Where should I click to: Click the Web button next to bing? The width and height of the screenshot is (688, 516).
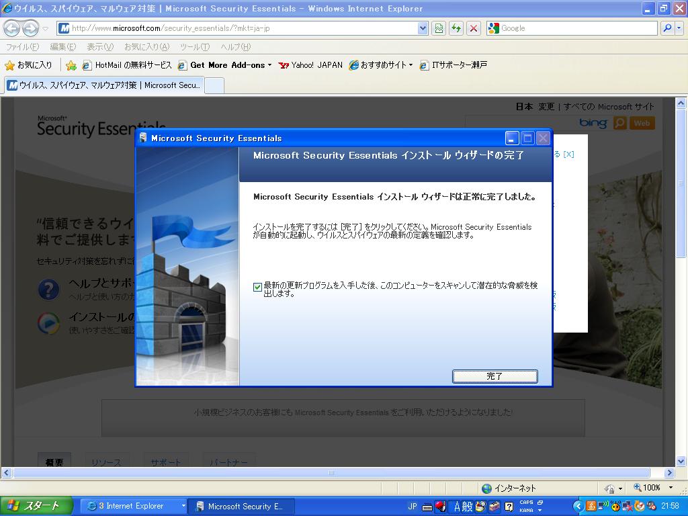pos(642,124)
